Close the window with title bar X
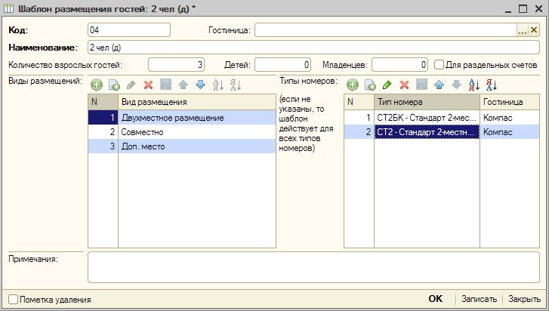Screen dimensions: 549x311 pos(538,9)
